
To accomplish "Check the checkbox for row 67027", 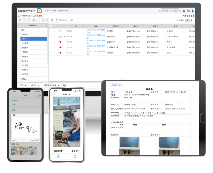I will pyautogui.click(x=51, y=36).
